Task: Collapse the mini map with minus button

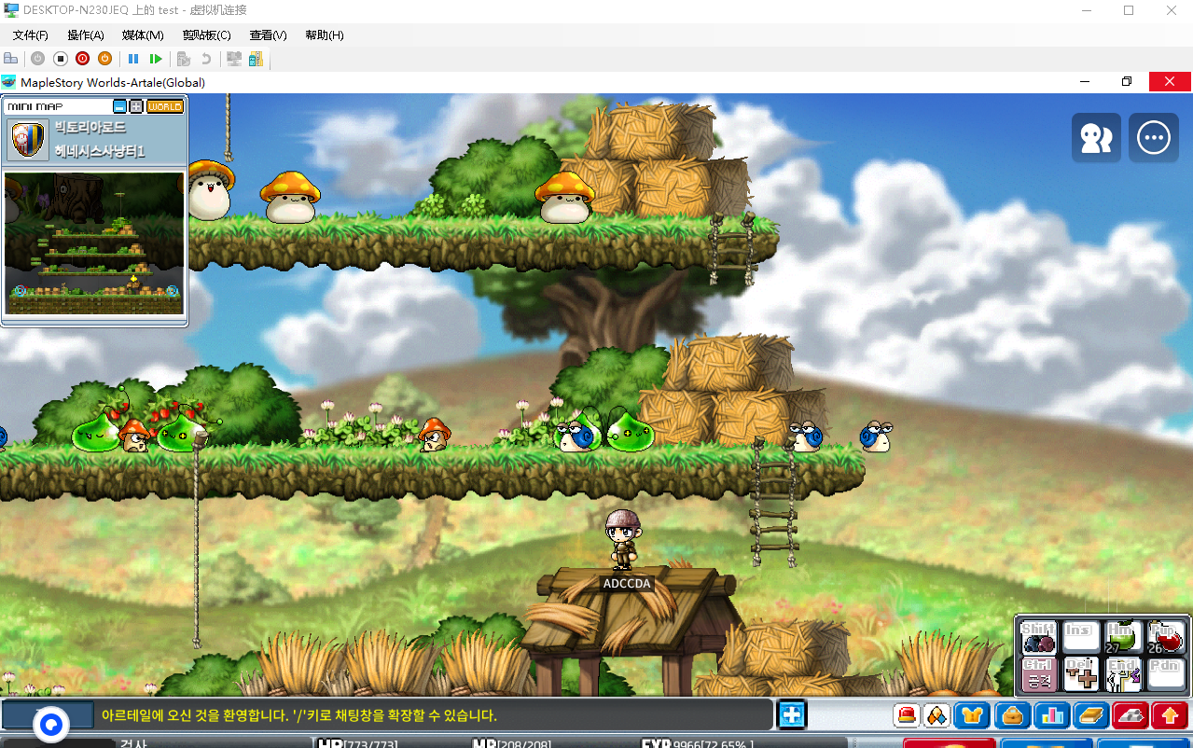Action: (119, 106)
